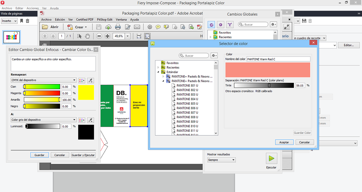Collapse the Estándar tree node
Screen dimensions: 362x192
click(158, 72)
